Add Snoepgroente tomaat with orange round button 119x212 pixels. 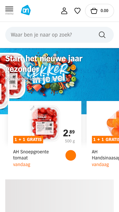pyautogui.click(x=71, y=155)
